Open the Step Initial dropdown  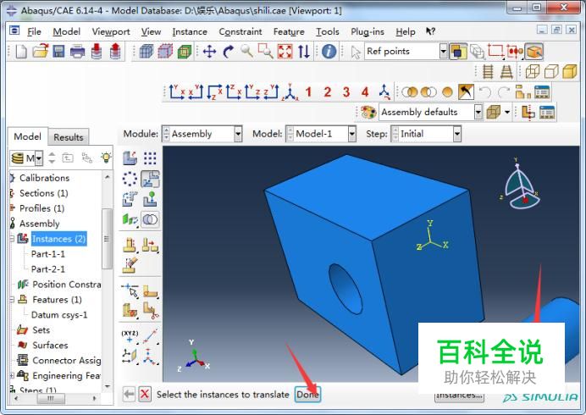click(x=457, y=134)
